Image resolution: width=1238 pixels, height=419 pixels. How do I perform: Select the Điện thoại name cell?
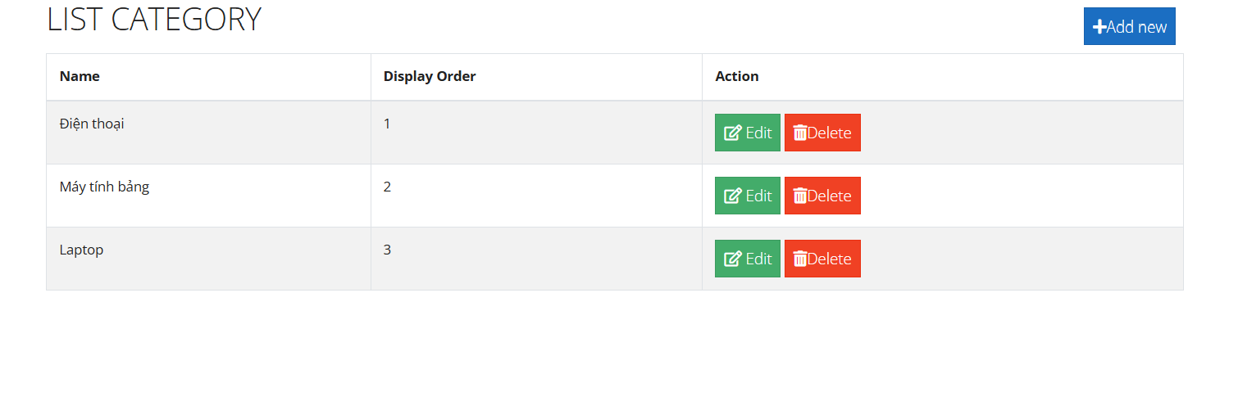tap(209, 133)
